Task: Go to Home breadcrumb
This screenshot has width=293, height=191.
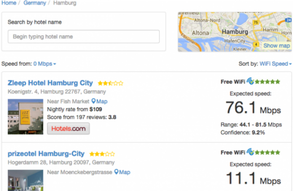Action: pyautogui.click(x=9, y=3)
